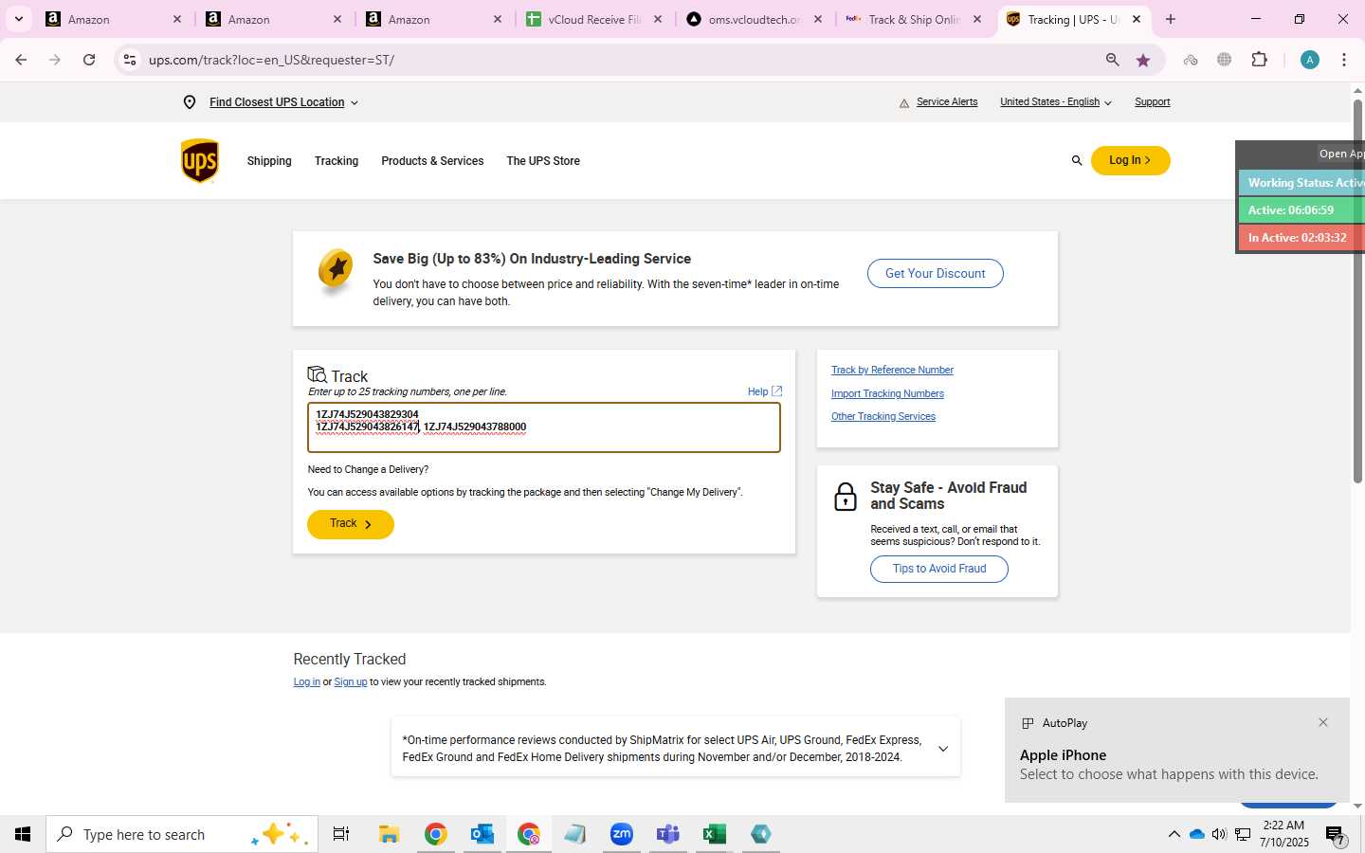This screenshot has width=1365, height=853.
Task: Open the Chrome profile avatar
Action: coord(1310,60)
